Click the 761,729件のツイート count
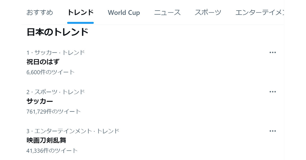306x160 pixels. pyautogui.click(x=53, y=111)
